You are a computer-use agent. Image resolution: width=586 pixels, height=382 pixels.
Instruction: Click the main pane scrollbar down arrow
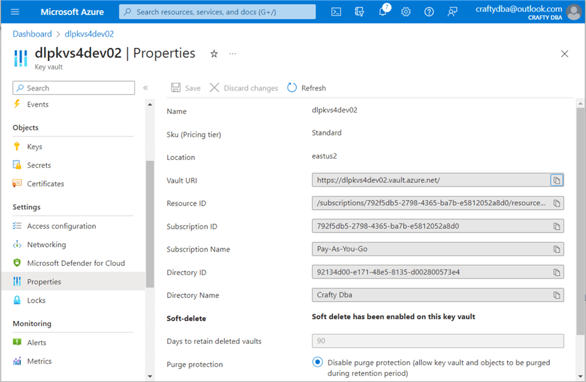(580, 376)
